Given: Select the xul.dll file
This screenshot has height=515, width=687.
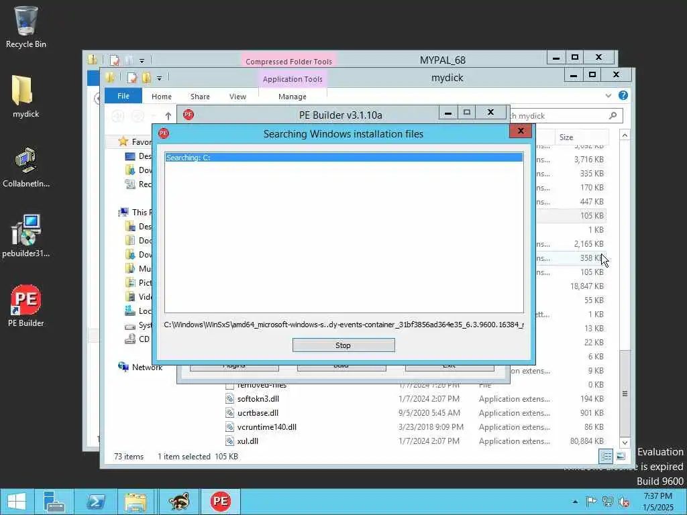Looking at the screenshot, I should (x=248, y=441).
